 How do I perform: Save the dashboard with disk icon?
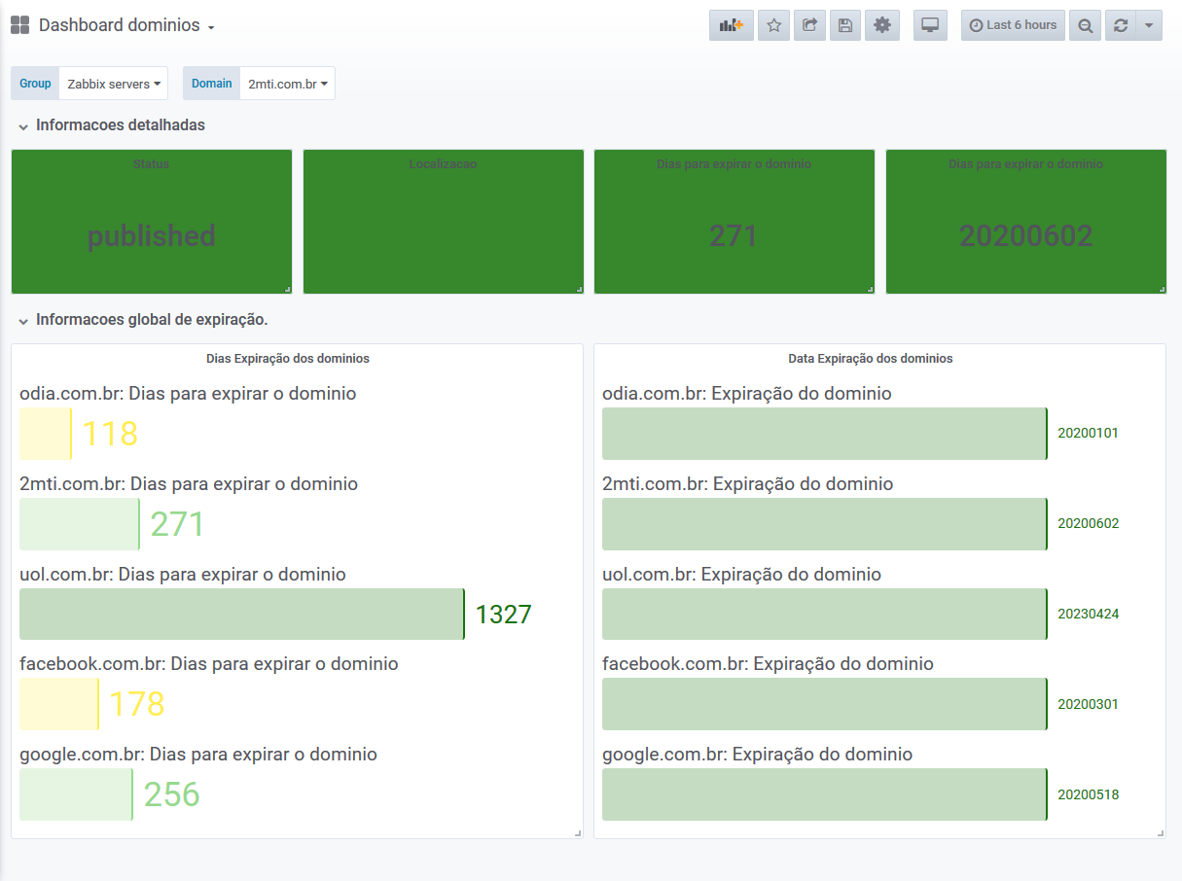[x=845, y=25]
